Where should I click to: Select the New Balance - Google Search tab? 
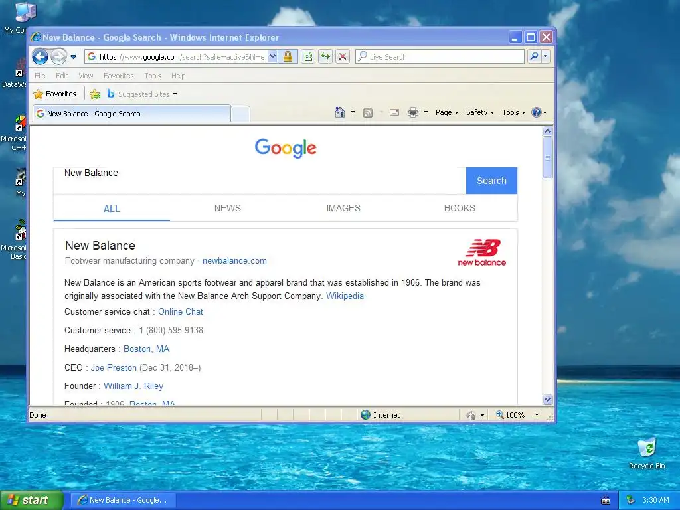131,114
